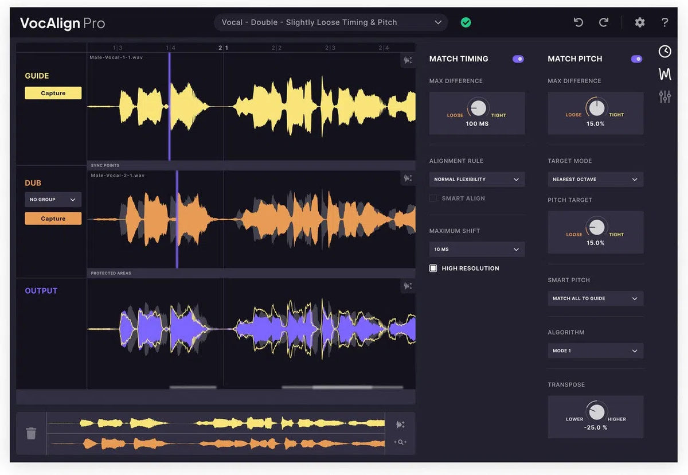Uncheck the High Resolution checkbox
Screen dimensions: 688x475
coord(433,268)
